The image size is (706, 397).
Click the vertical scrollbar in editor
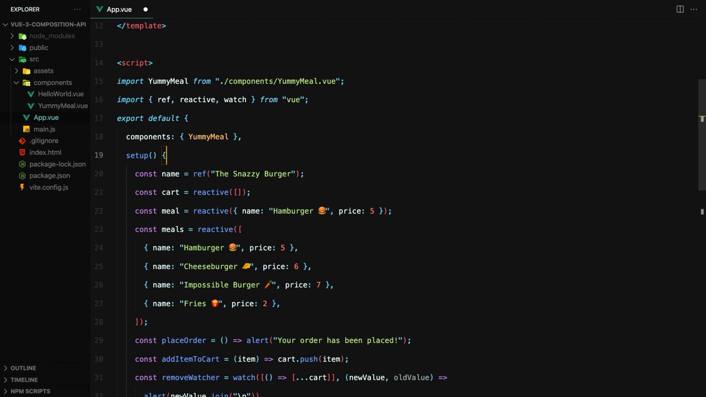pos(702,135)
